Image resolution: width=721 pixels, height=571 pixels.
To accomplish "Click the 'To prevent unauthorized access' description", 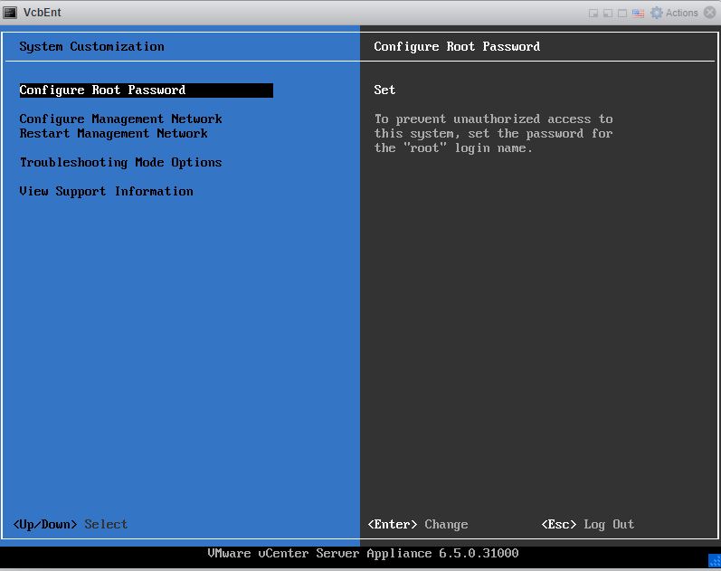I will (493, 133).
